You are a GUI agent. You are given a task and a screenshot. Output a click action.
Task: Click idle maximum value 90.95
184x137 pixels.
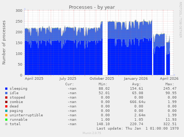pos(171,93)
